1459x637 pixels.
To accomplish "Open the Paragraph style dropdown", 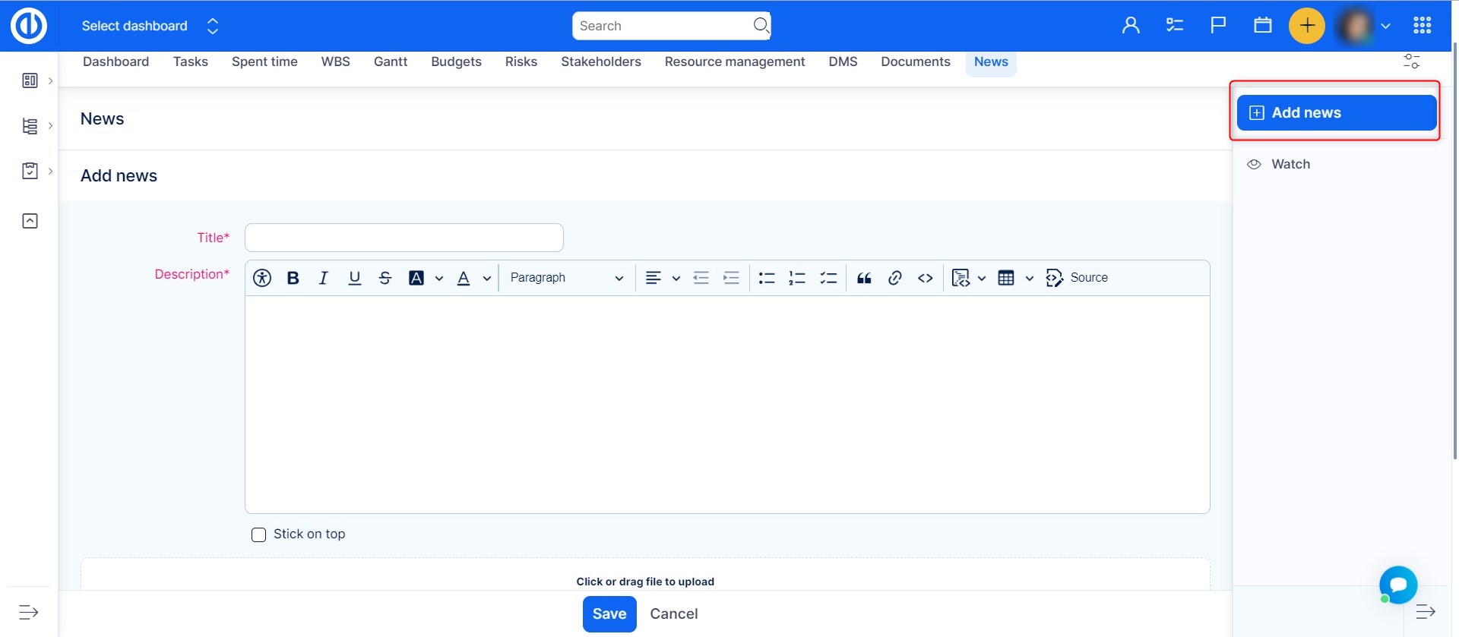I will click(566, 278).
